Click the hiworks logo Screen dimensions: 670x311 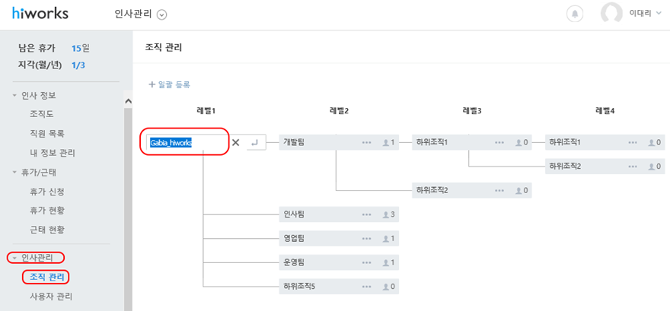coord(40,13)
